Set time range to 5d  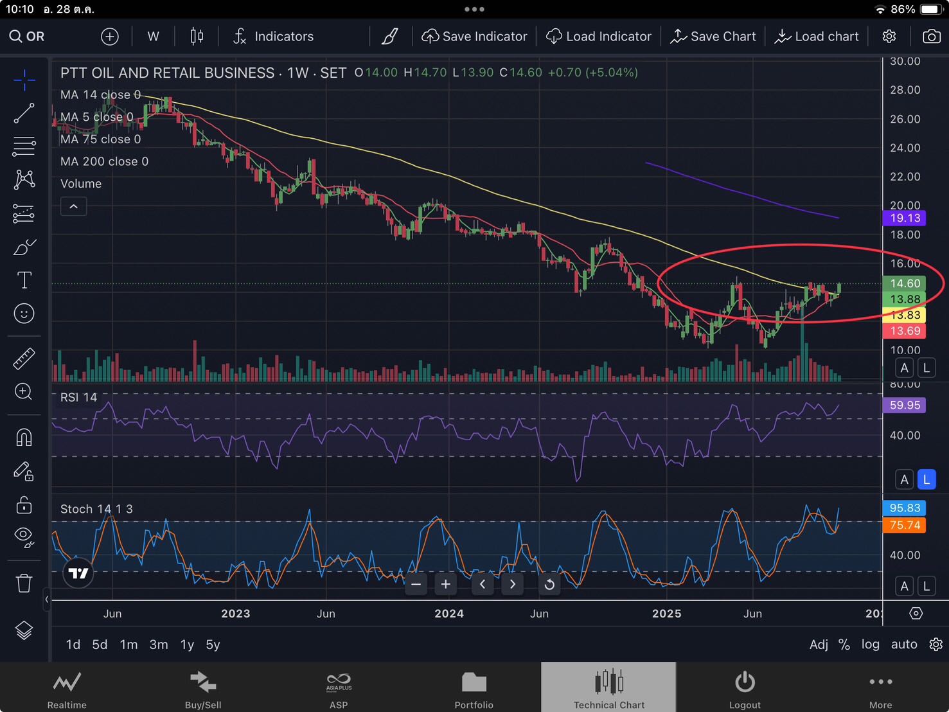(100, 645)
